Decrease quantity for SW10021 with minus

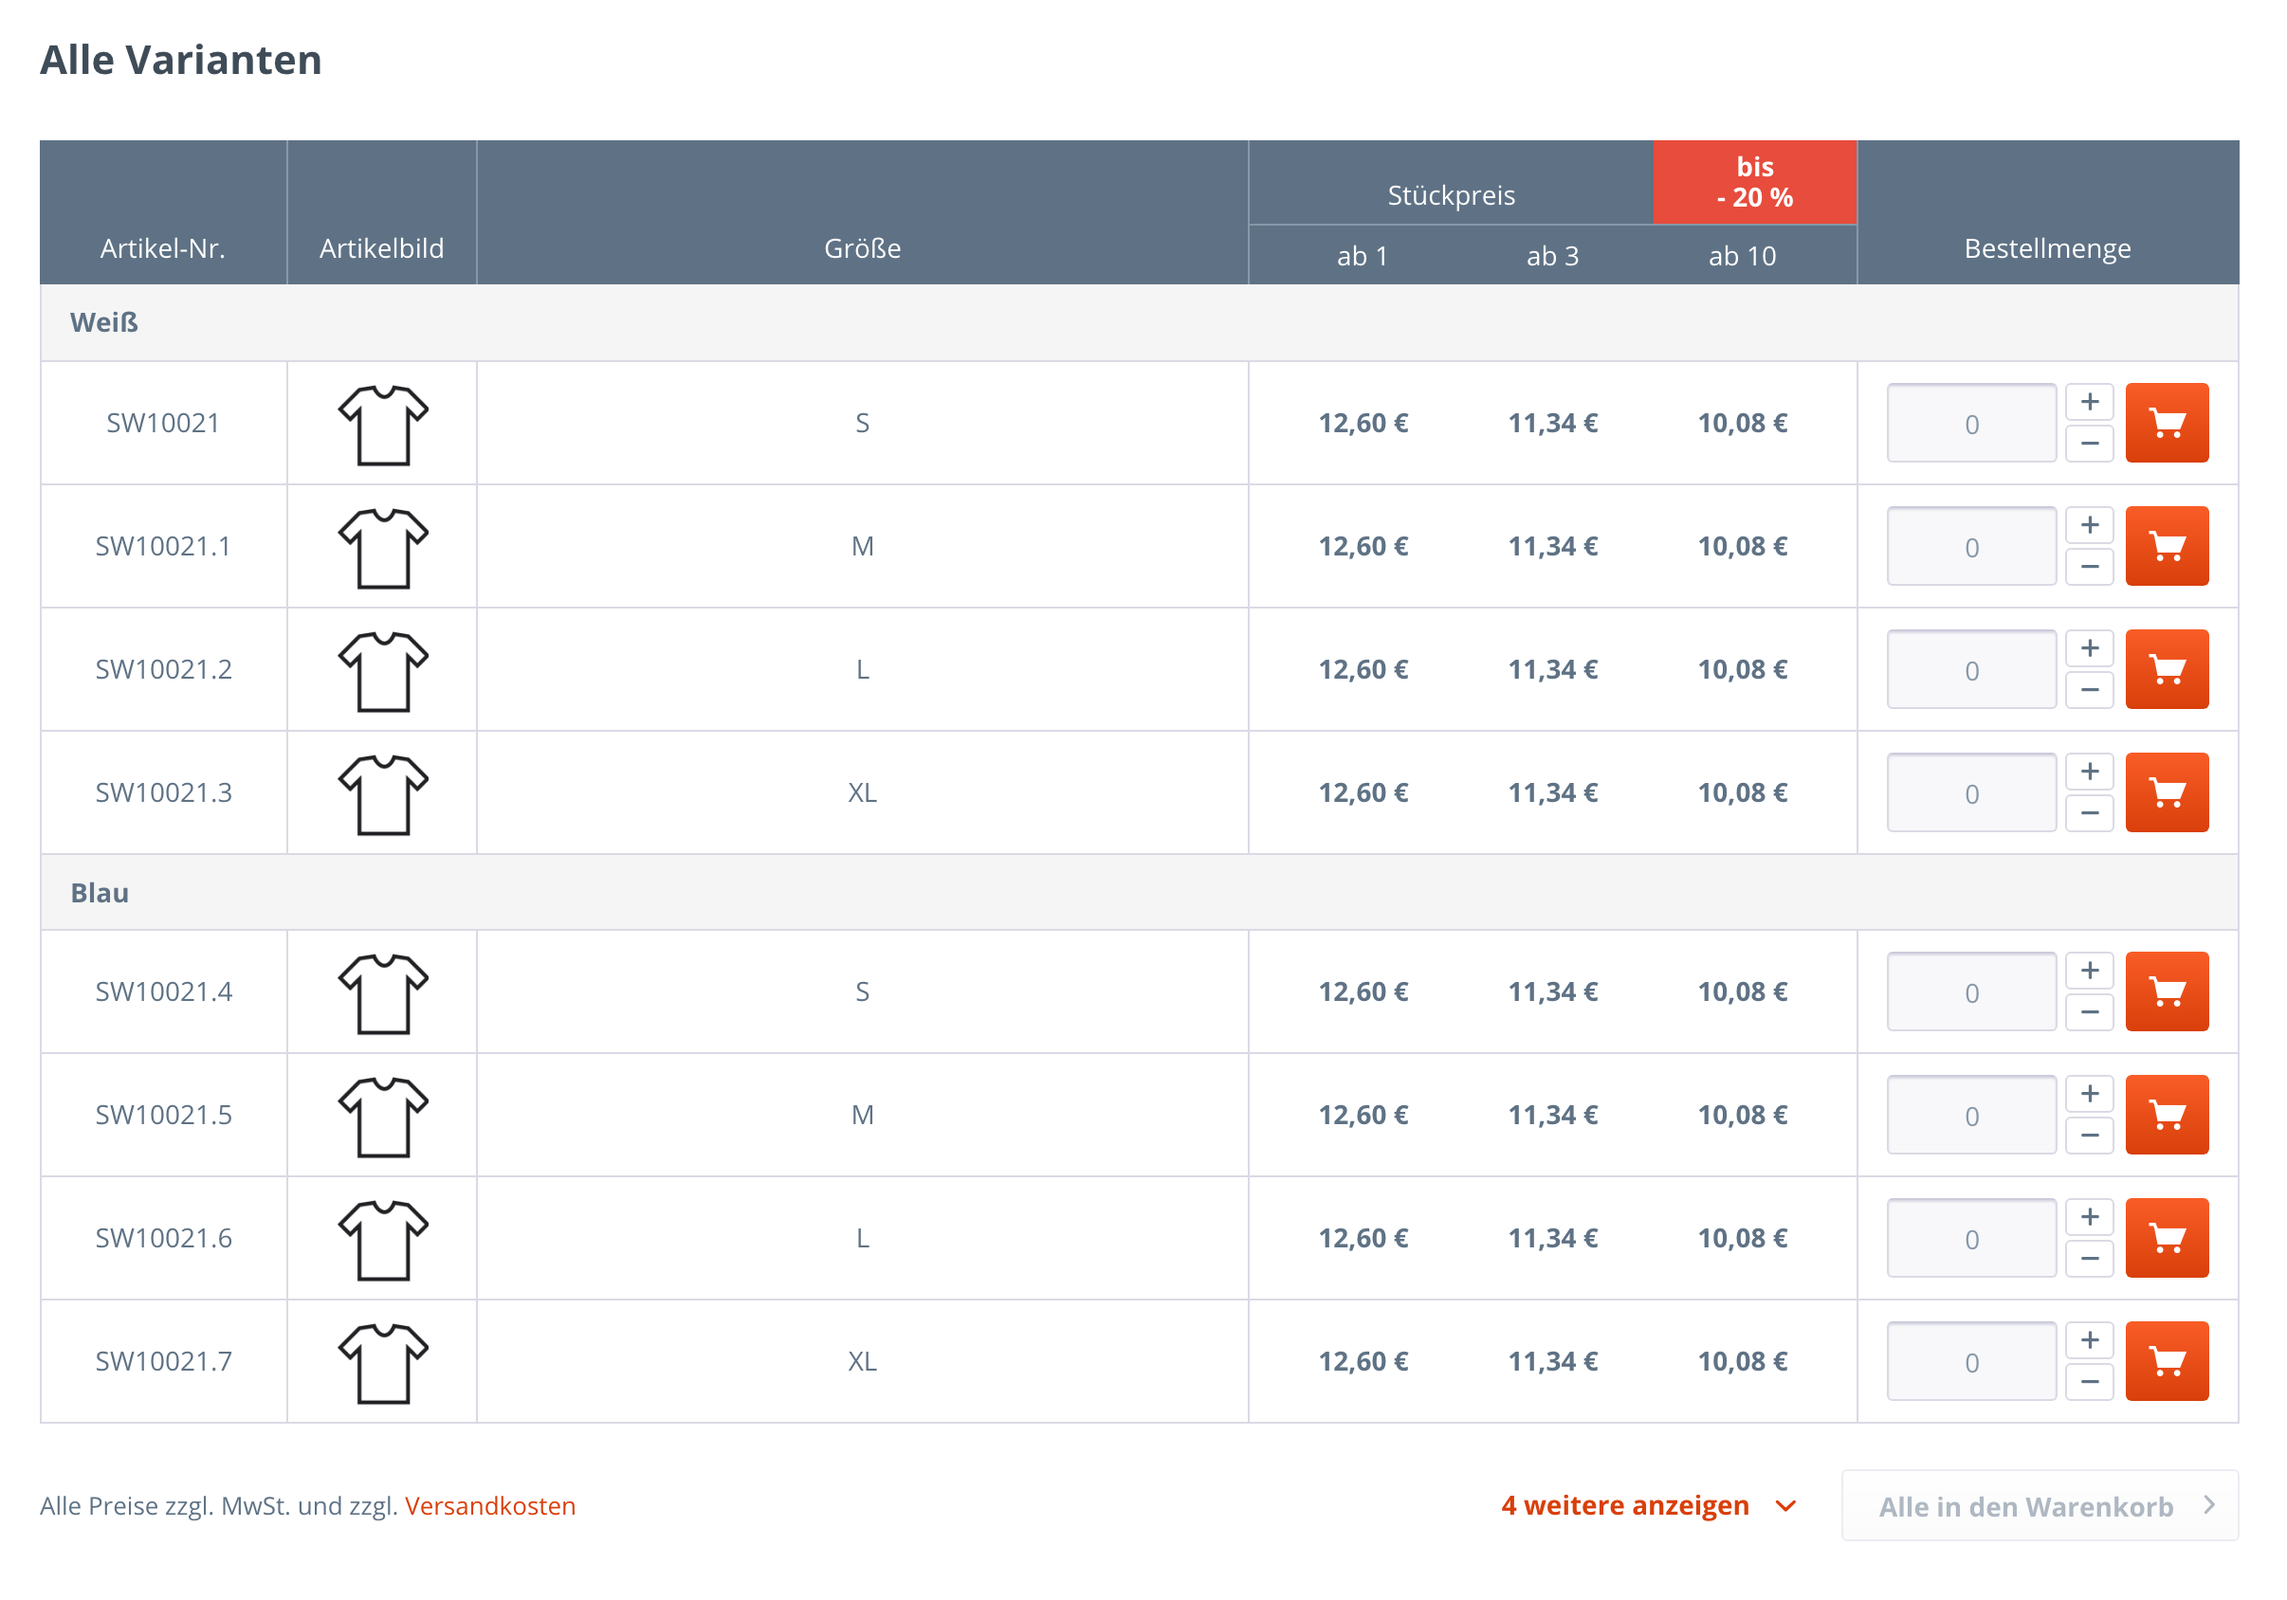[2090, 443]
